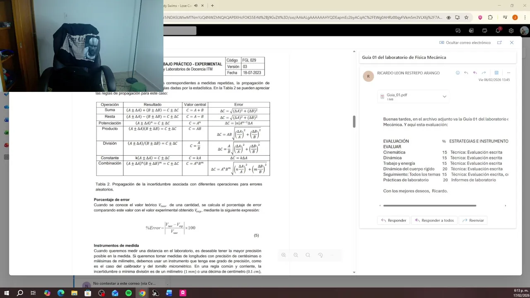The image size is (530, 298).
Task: Open a new browser tab
Action: click(x=212, y=6)
